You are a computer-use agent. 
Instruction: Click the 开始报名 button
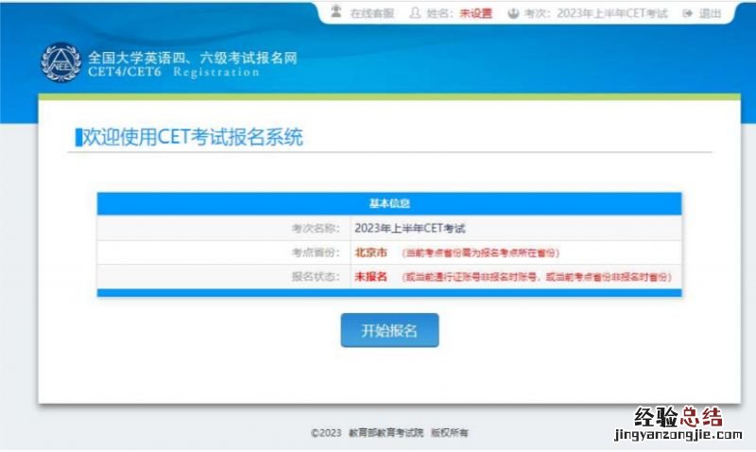click(x=389, y=330)
